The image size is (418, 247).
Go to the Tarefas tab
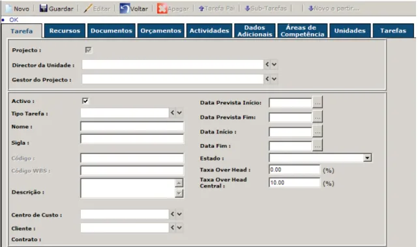tap(393, 31)
